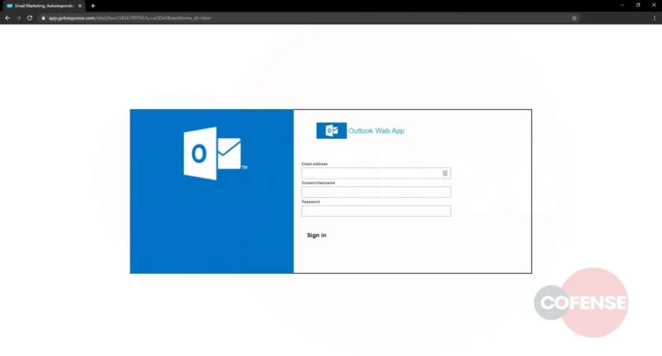Click the browser forward arrow
The height and width of the screenshot is (356, 662).
pos(18,18)
